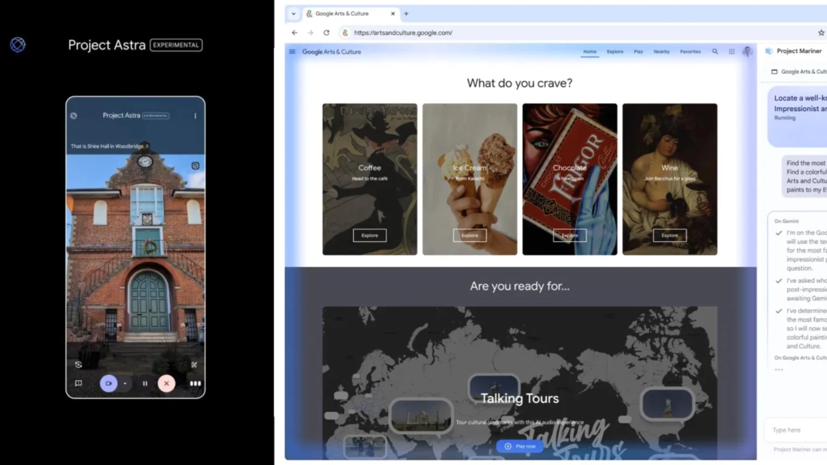Click the search magnifier on Arts & Culture
827x465 pixels.
(715, 52)
